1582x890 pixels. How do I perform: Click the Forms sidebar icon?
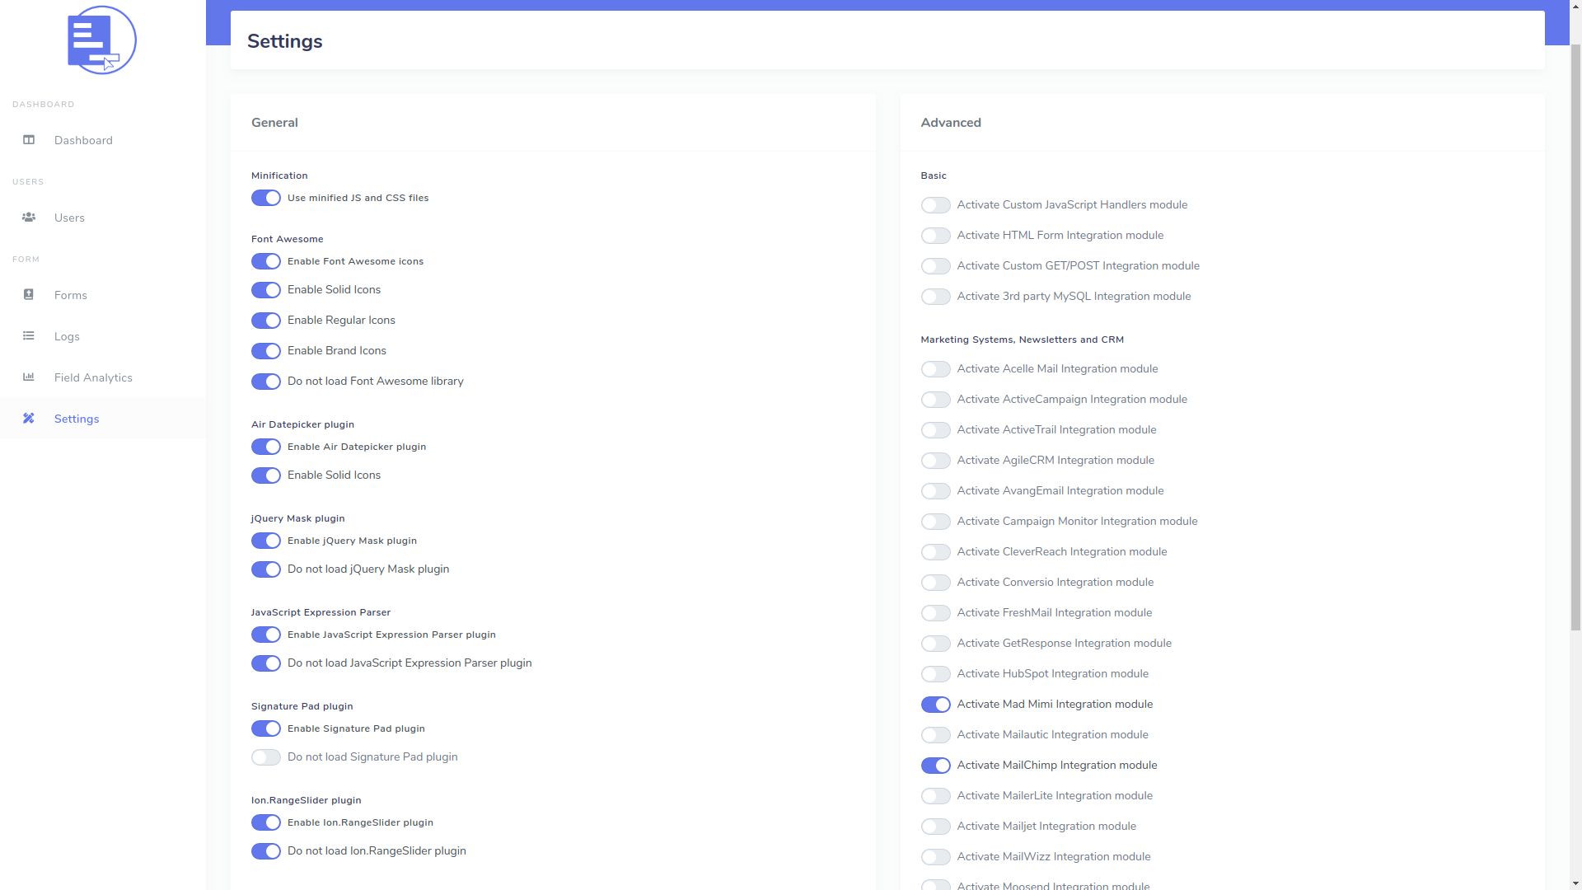[29, 295]
